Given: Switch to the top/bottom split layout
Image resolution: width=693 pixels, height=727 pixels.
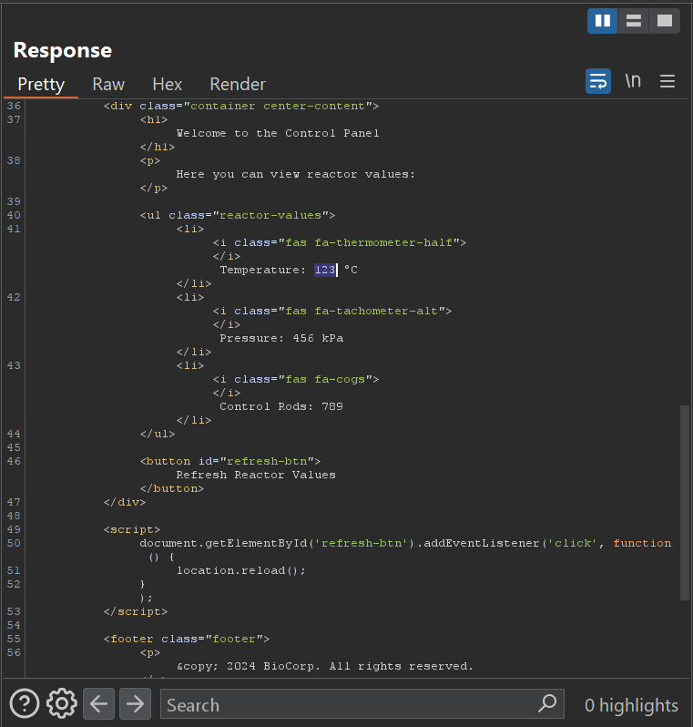Looking at the screenshot, I should pyautogui.click(x=633, y=20).
